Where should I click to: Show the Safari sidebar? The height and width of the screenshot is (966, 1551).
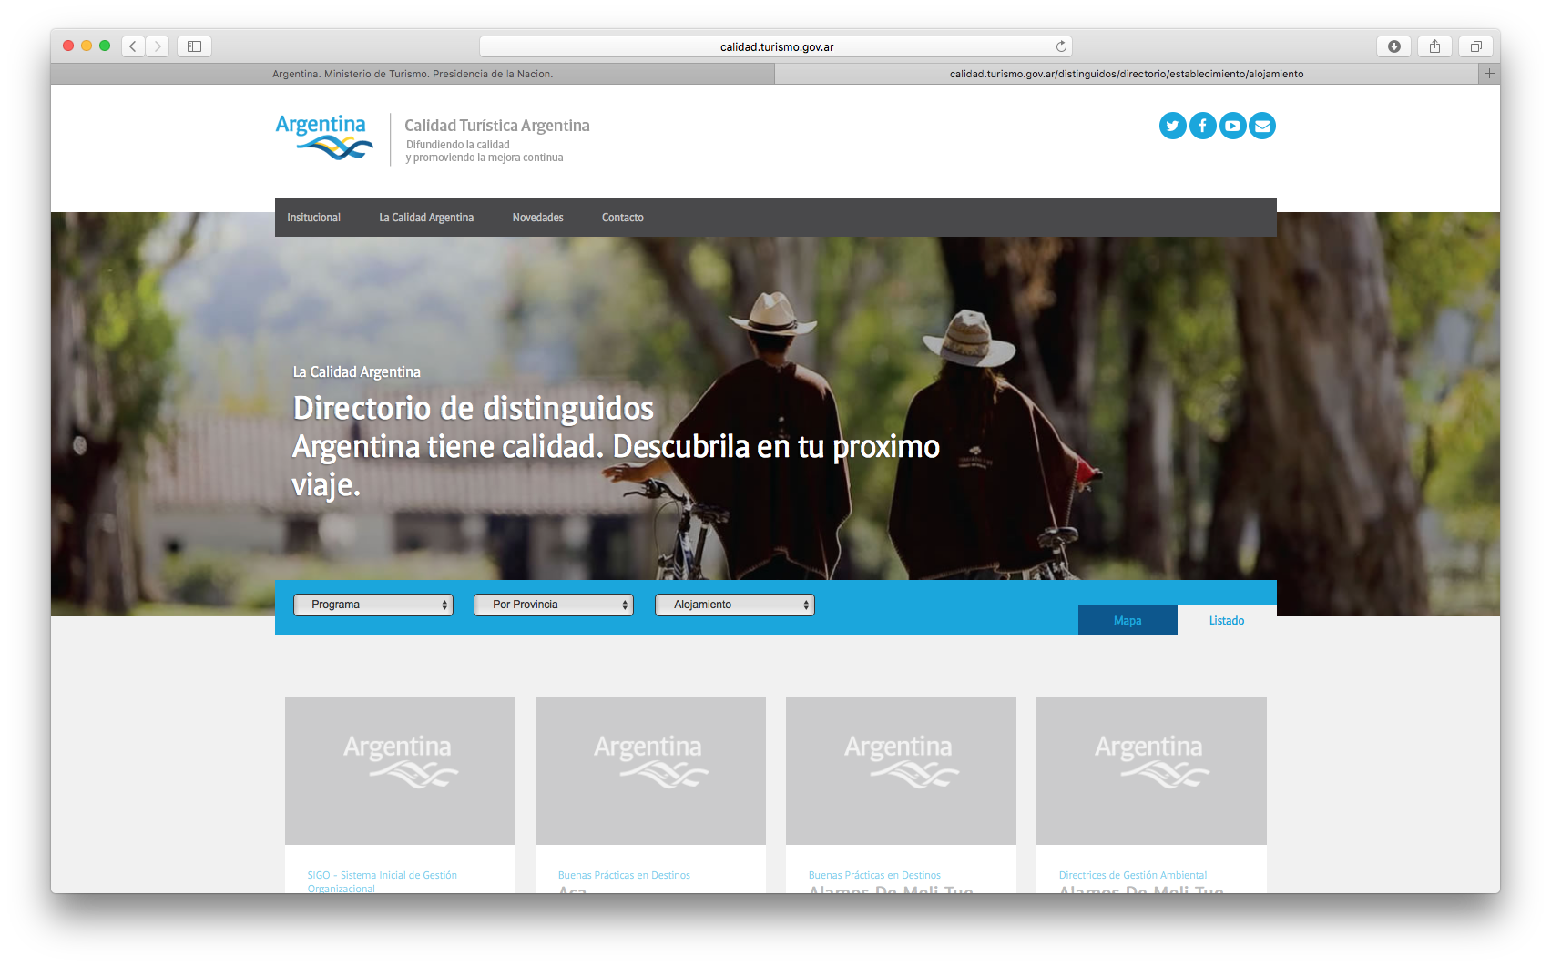194,46
